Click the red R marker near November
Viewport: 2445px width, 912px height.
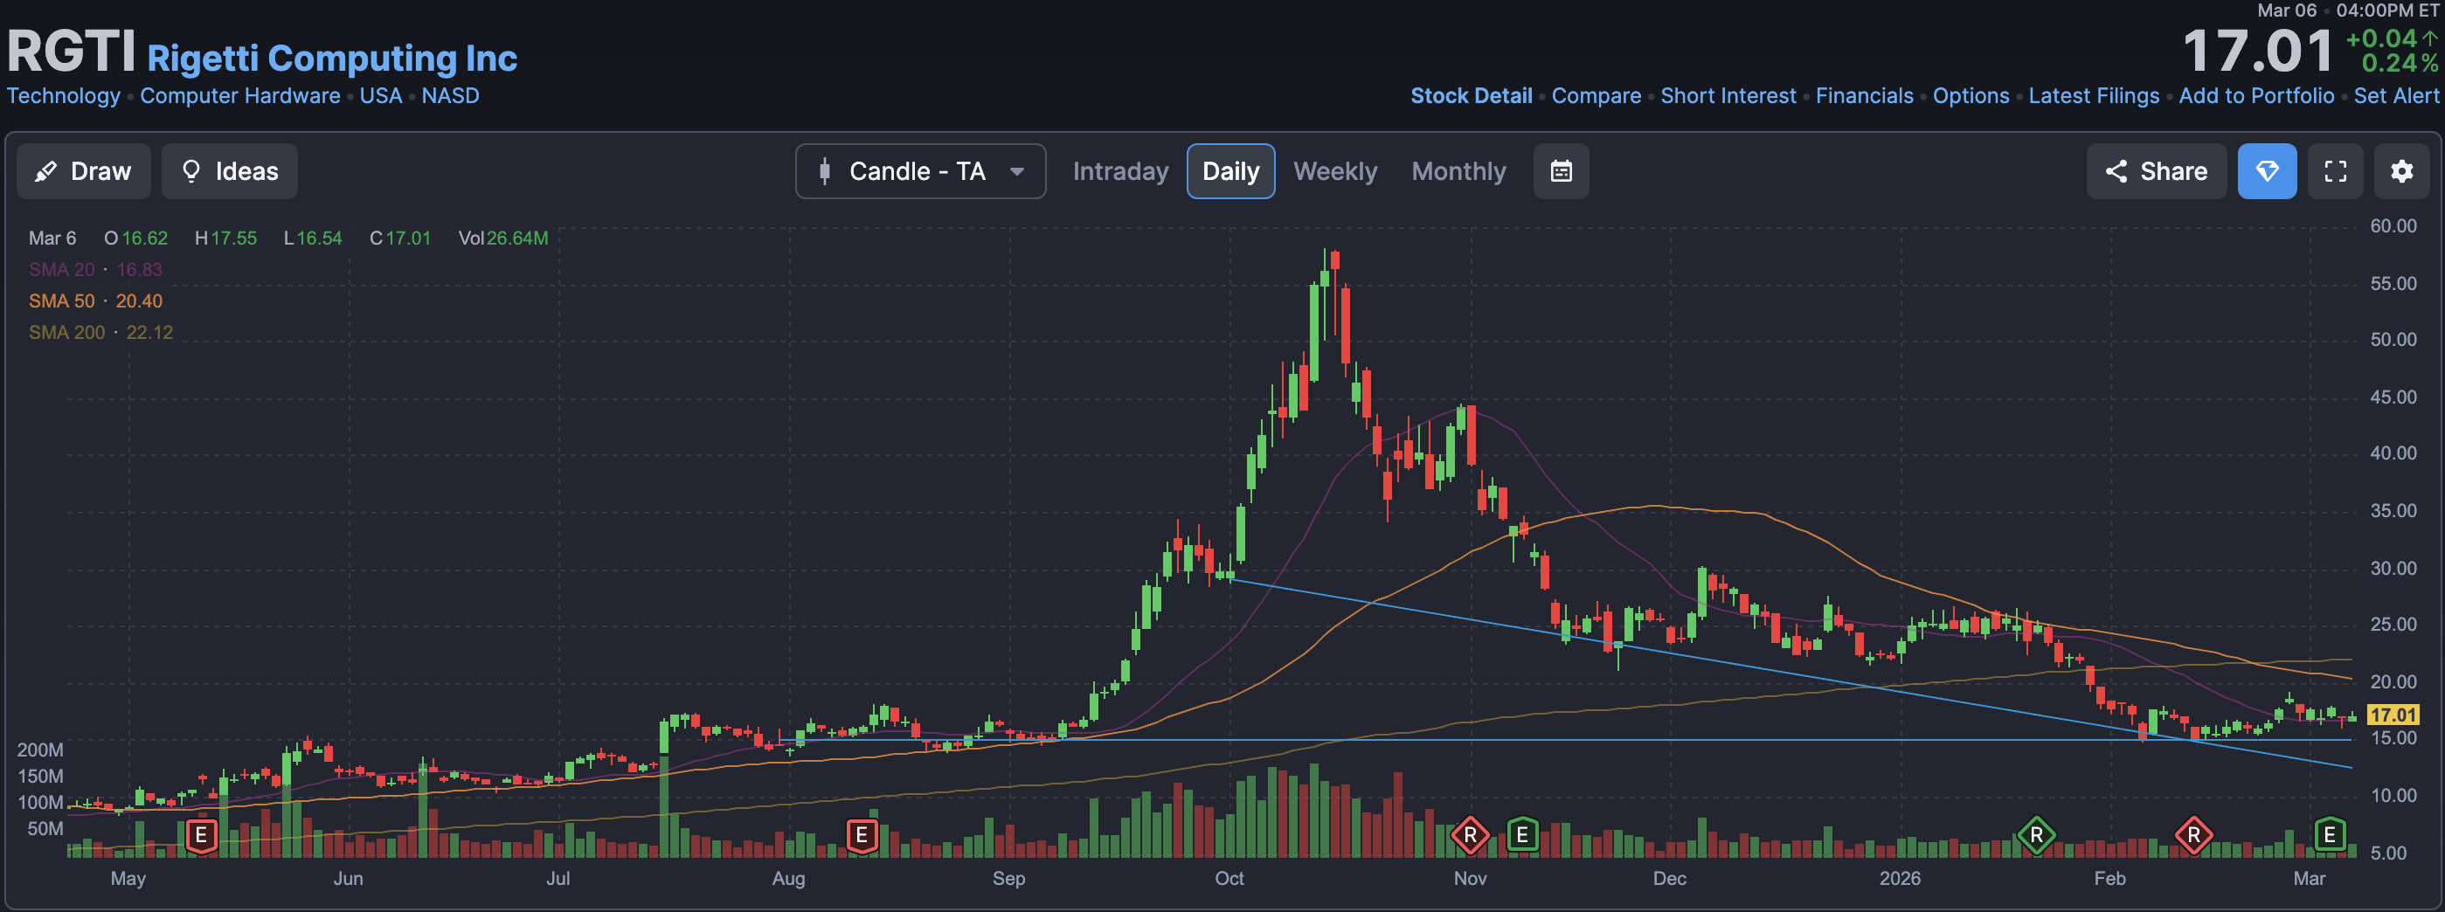(1469, 835)
